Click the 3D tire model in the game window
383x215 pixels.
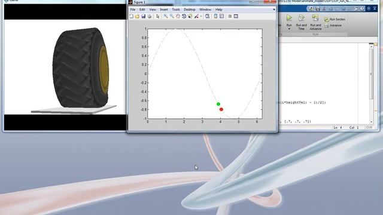81,67
